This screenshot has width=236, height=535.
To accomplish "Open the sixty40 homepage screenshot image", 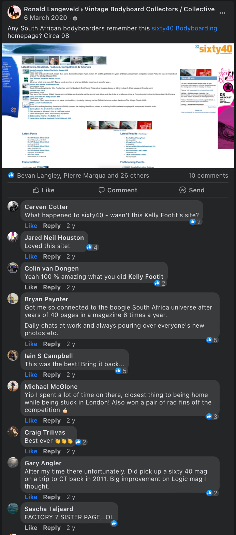I will (x=118, y=106).
